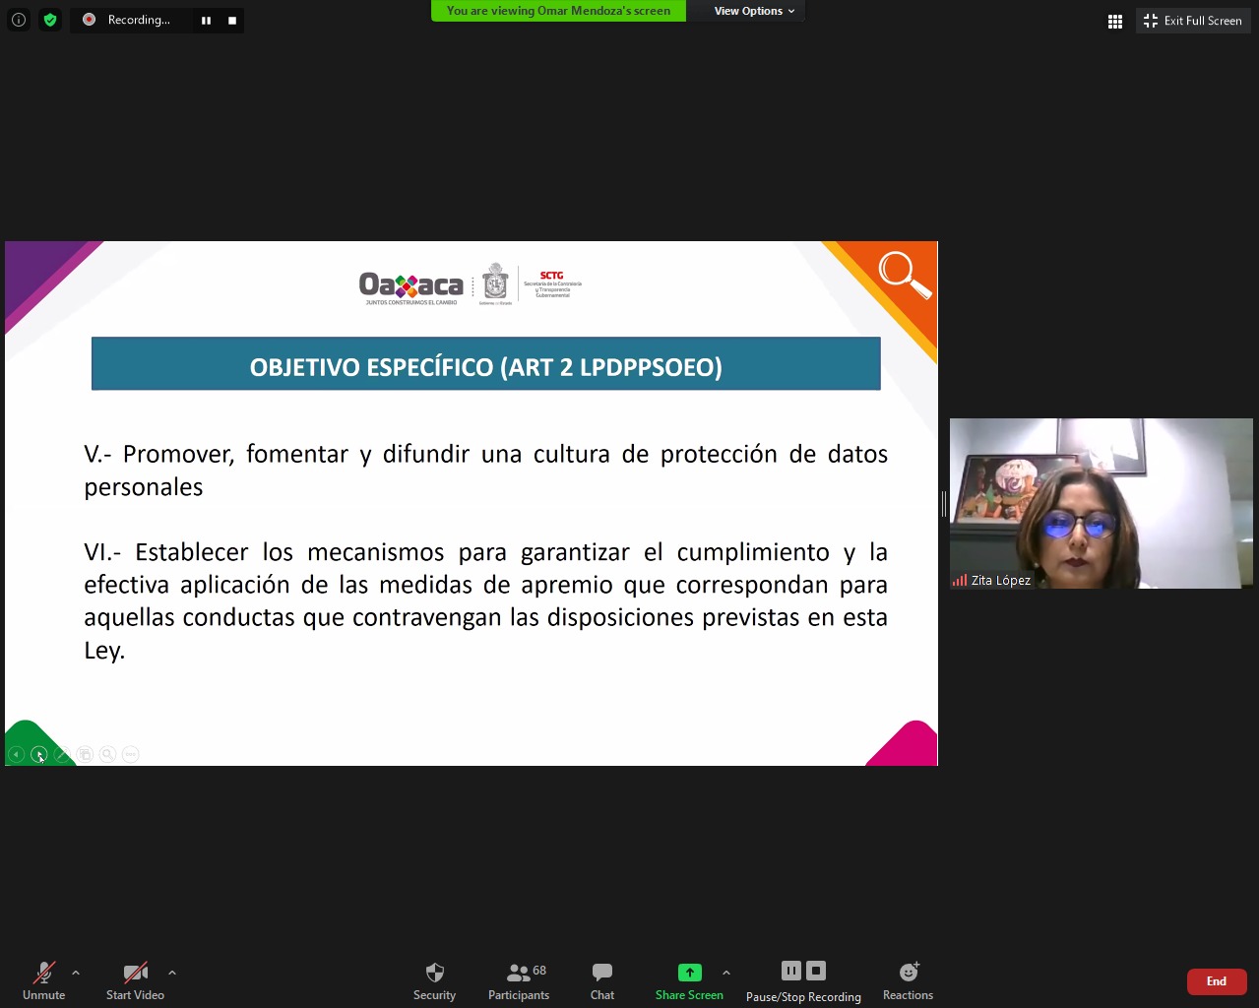Open Reactions emoji menu
The image size is (1259, 1008).
908,980
